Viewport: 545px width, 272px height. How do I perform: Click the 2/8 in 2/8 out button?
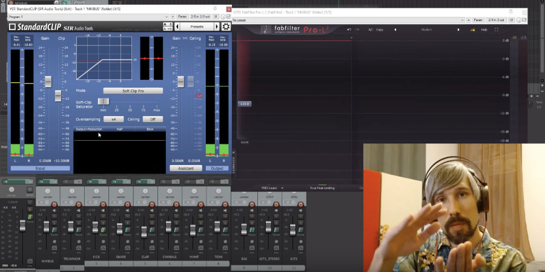click(x=200, y=17)
